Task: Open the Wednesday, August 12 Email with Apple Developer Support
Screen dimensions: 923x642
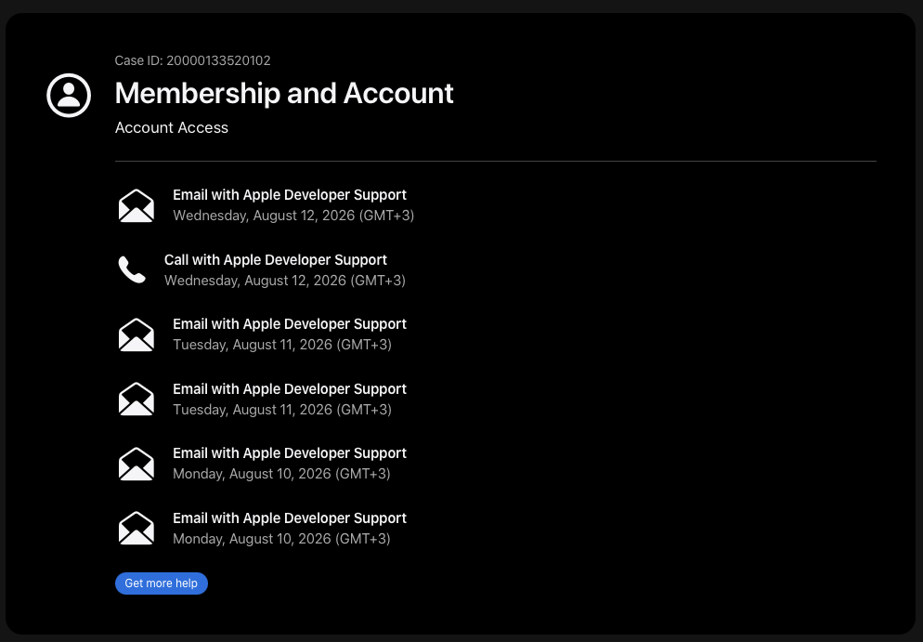Action: [290, 195]
